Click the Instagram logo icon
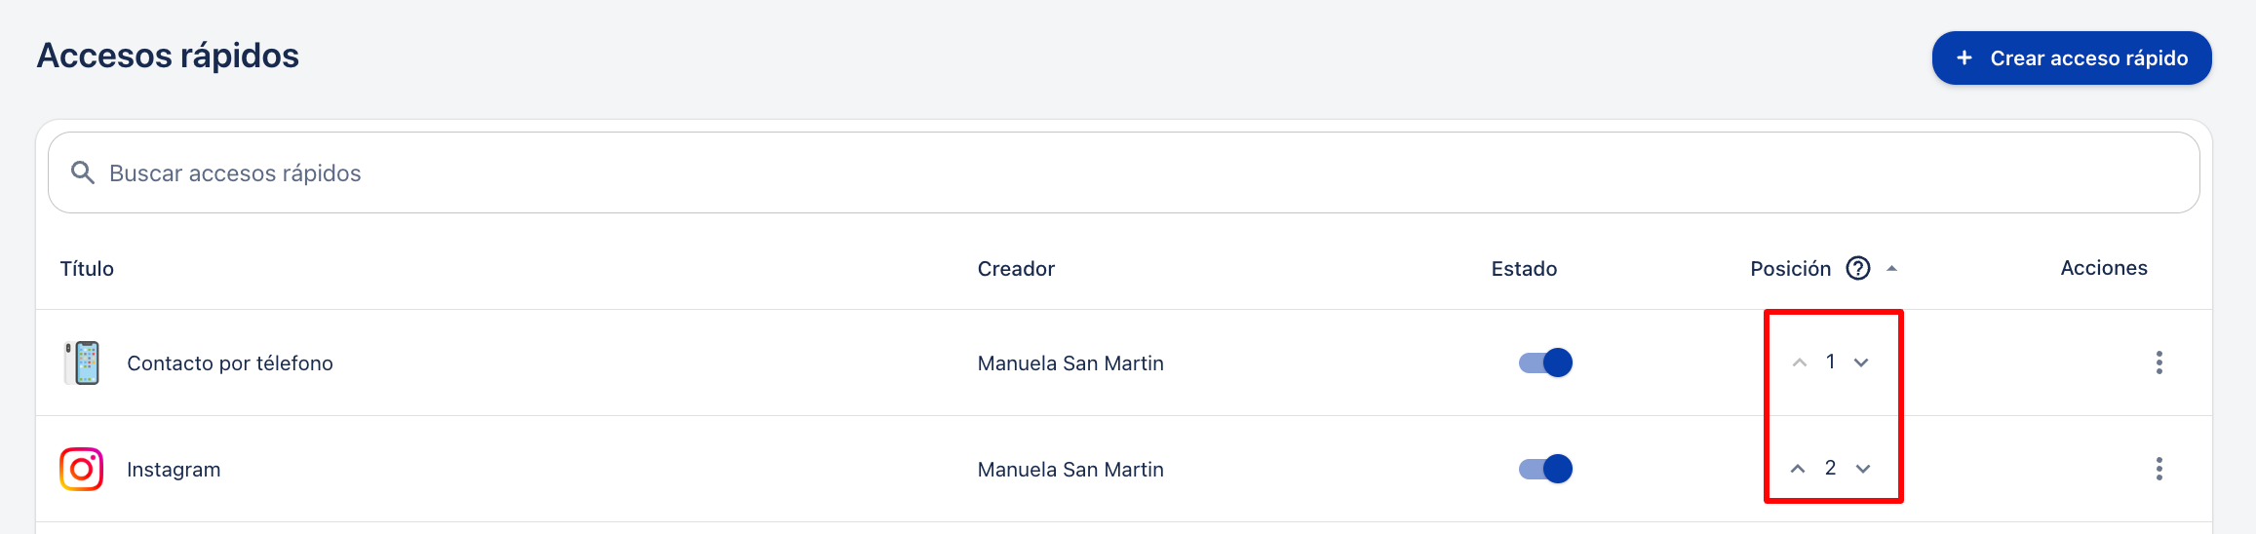The width and height of the screenshot is (2256, 534). [x=82, y=469]
